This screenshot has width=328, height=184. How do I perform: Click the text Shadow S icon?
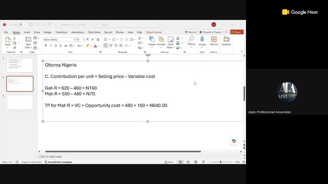coord(60,45)
